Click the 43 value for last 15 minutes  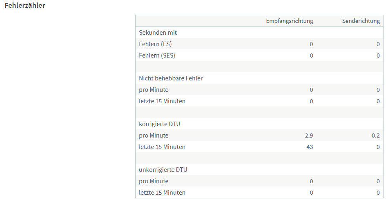310,147
